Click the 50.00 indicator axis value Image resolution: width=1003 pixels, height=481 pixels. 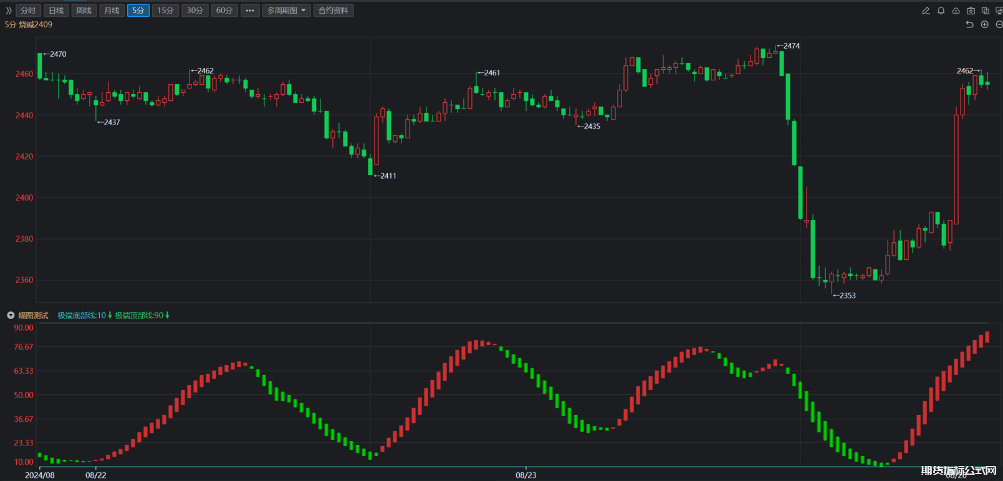tap(24, 395)
